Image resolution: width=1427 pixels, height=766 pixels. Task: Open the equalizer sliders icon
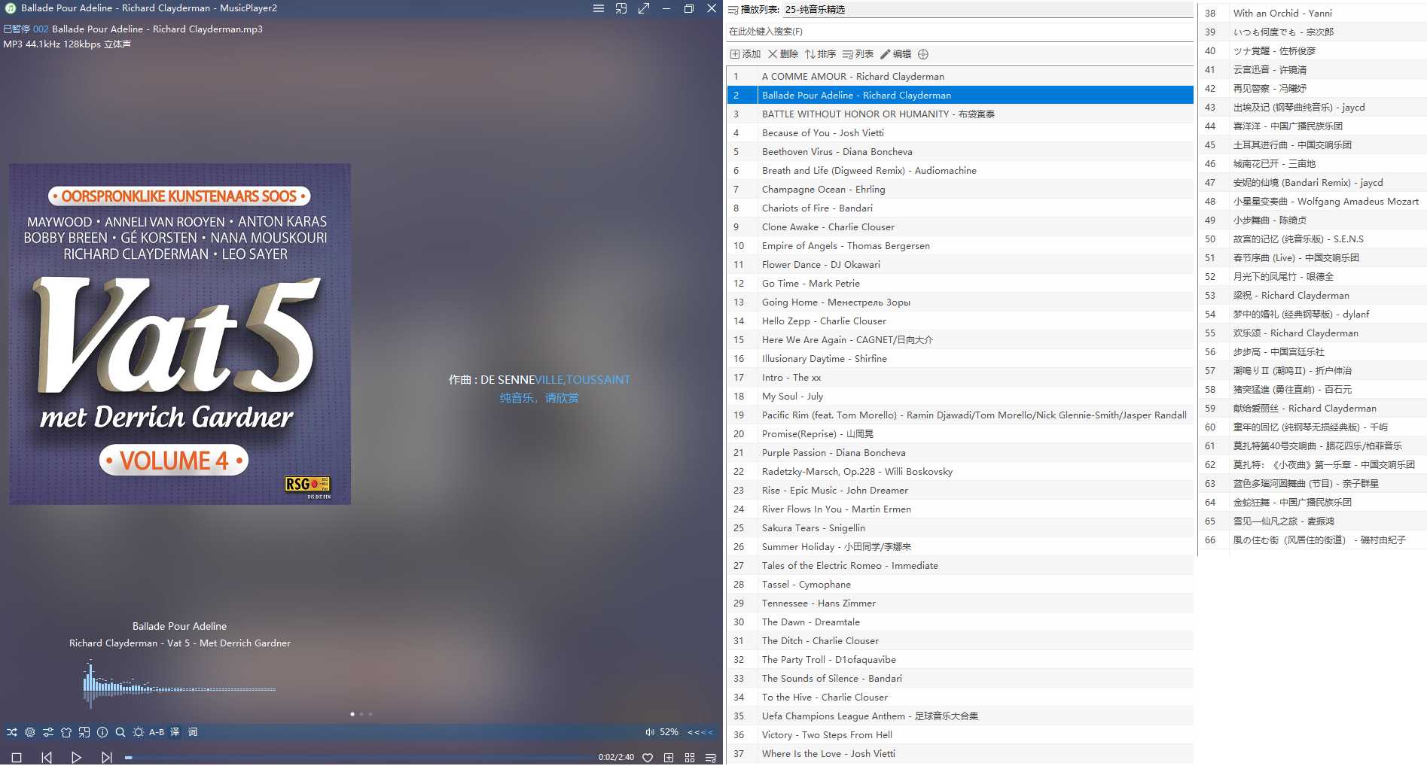[48, 732]
